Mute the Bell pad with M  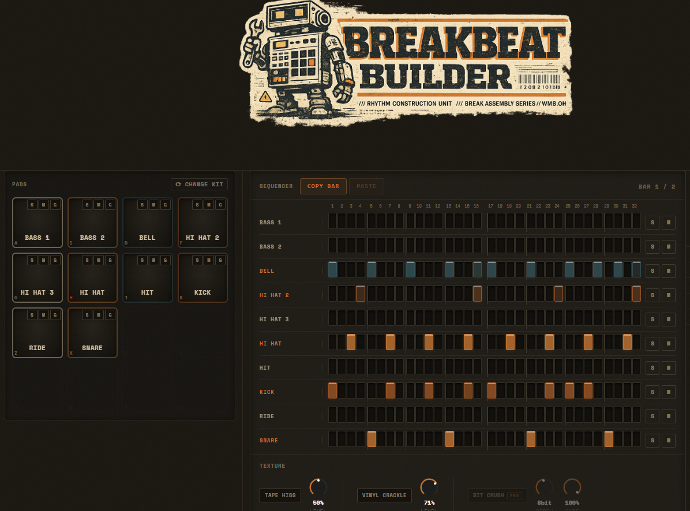coord(153,205)
